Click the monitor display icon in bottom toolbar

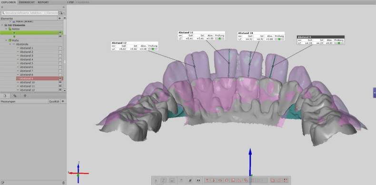click(x=172, y=180)
